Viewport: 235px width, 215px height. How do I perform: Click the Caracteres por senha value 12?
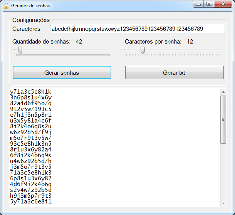190,42
